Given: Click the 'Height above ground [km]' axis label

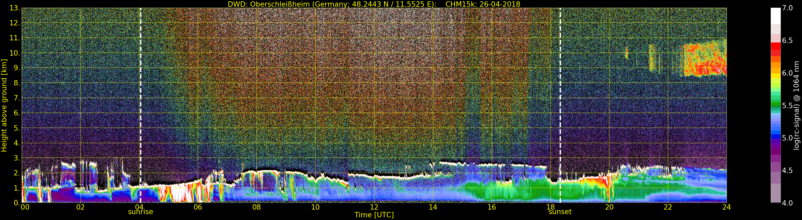Looking at the screenshot, I should (4, 105).
